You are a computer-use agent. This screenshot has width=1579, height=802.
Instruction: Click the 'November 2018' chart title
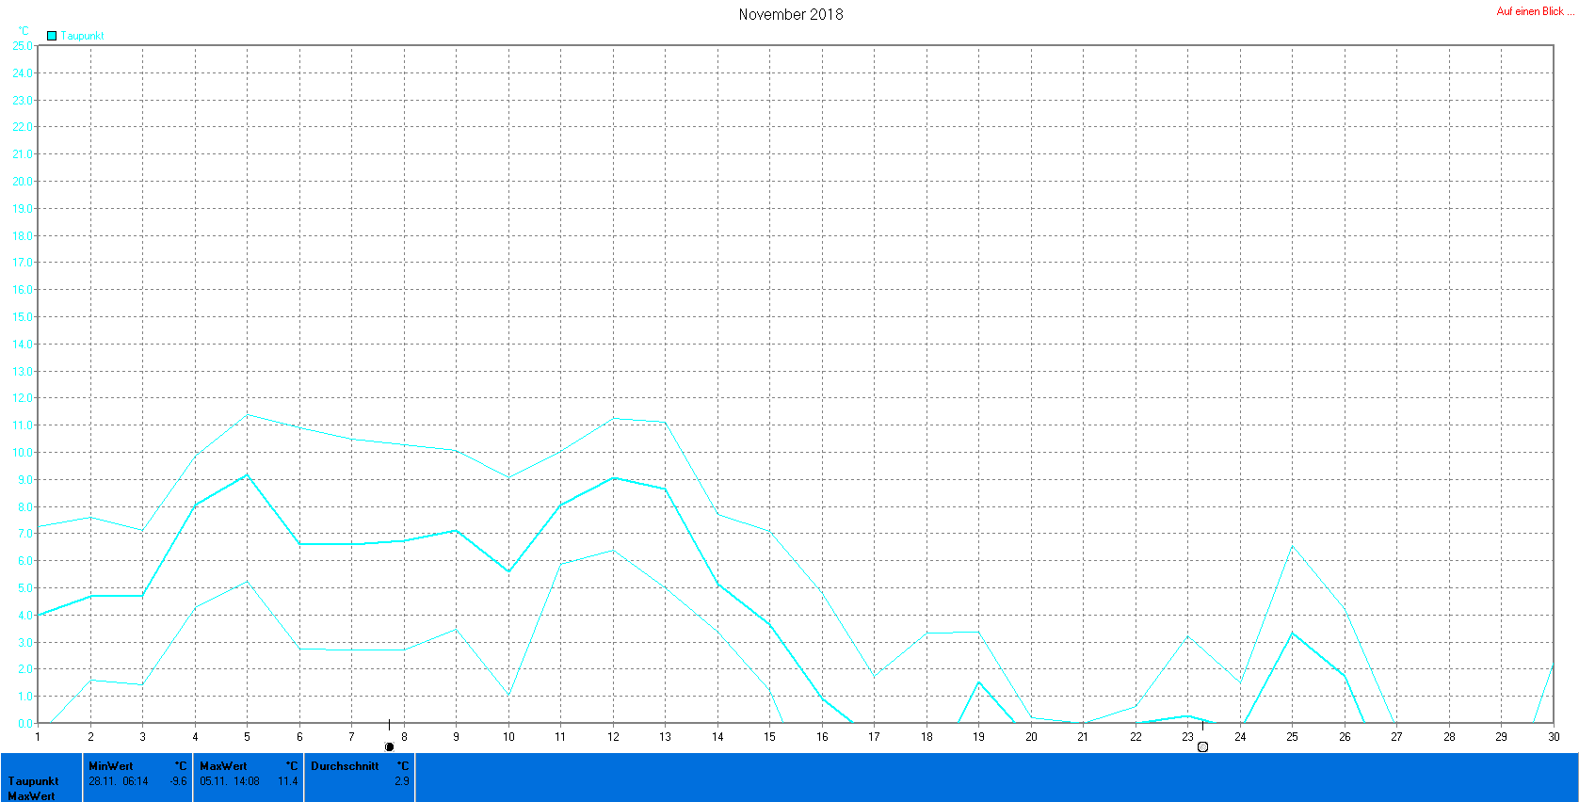pos(791,14)
